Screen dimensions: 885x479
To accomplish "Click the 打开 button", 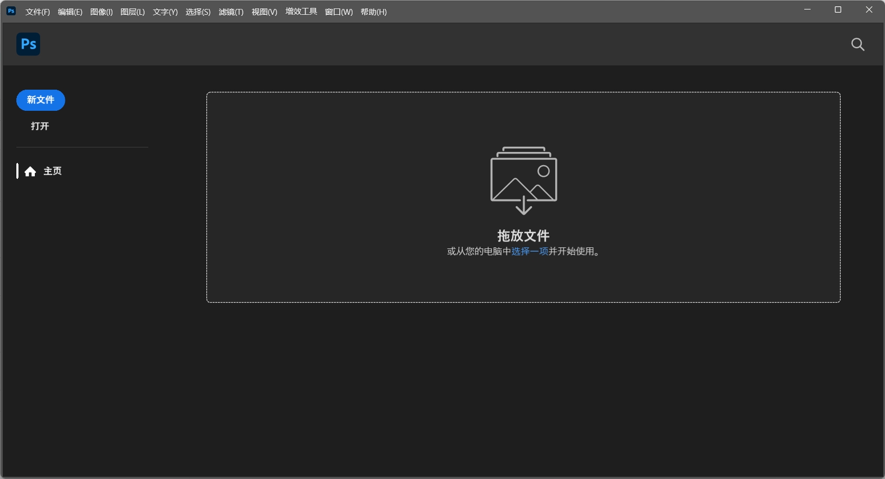I will pos(40,126).
